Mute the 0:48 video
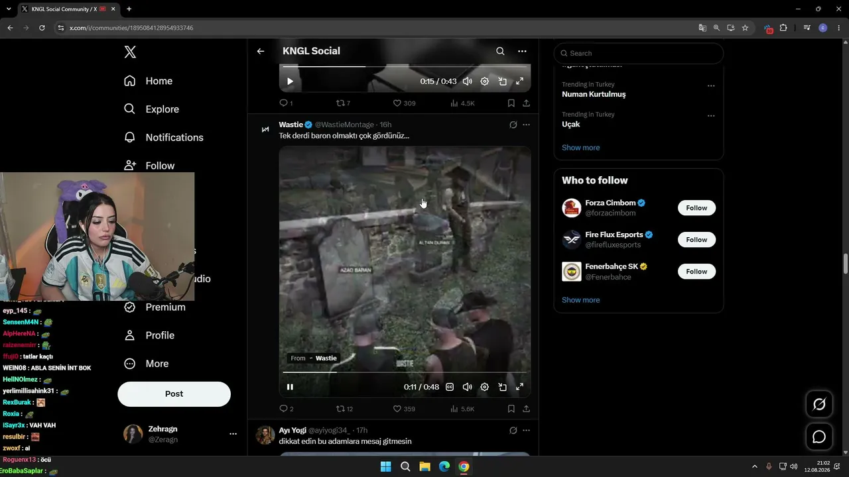 [x=467, y=387]
